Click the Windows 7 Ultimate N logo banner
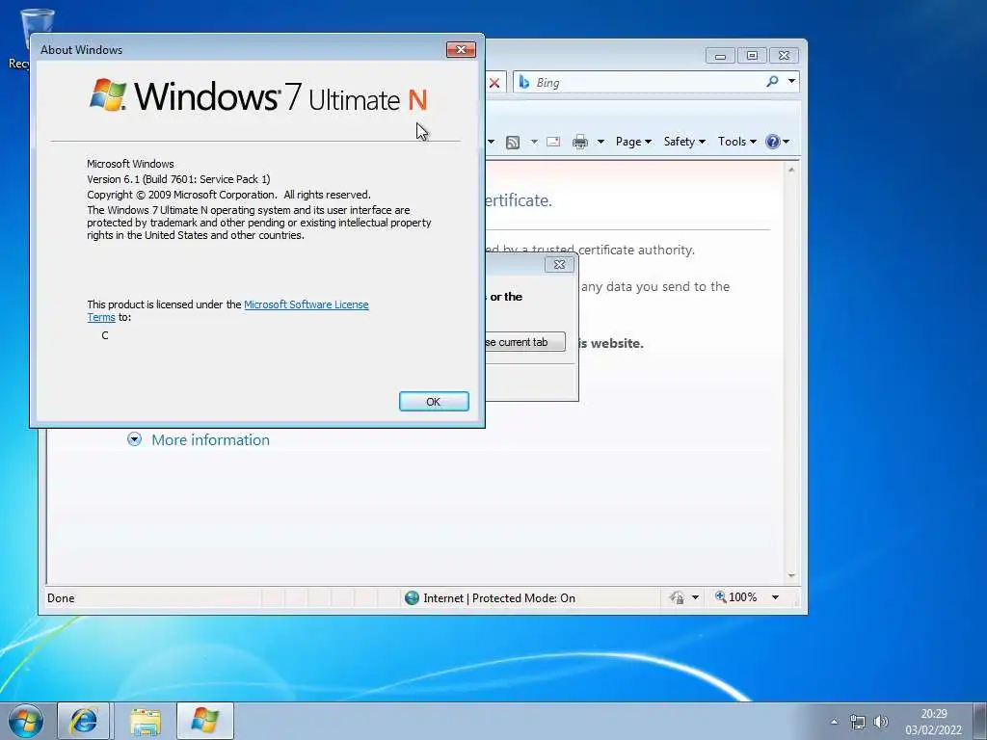 pos(258,96)
